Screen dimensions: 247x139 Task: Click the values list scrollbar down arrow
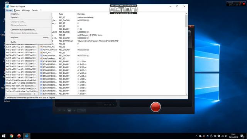[186, 94]
